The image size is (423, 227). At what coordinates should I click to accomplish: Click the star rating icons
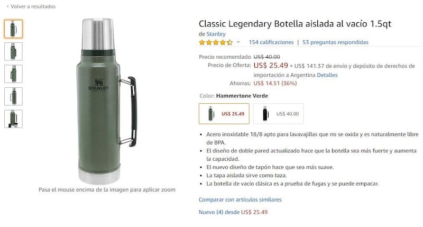pos(216,42)
